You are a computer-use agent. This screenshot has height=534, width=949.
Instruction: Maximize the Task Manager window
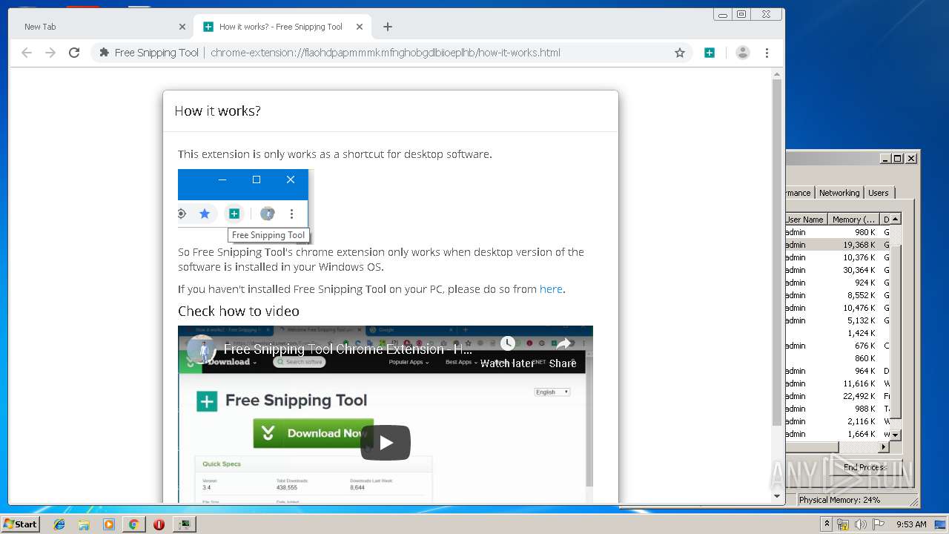[898, 158]
